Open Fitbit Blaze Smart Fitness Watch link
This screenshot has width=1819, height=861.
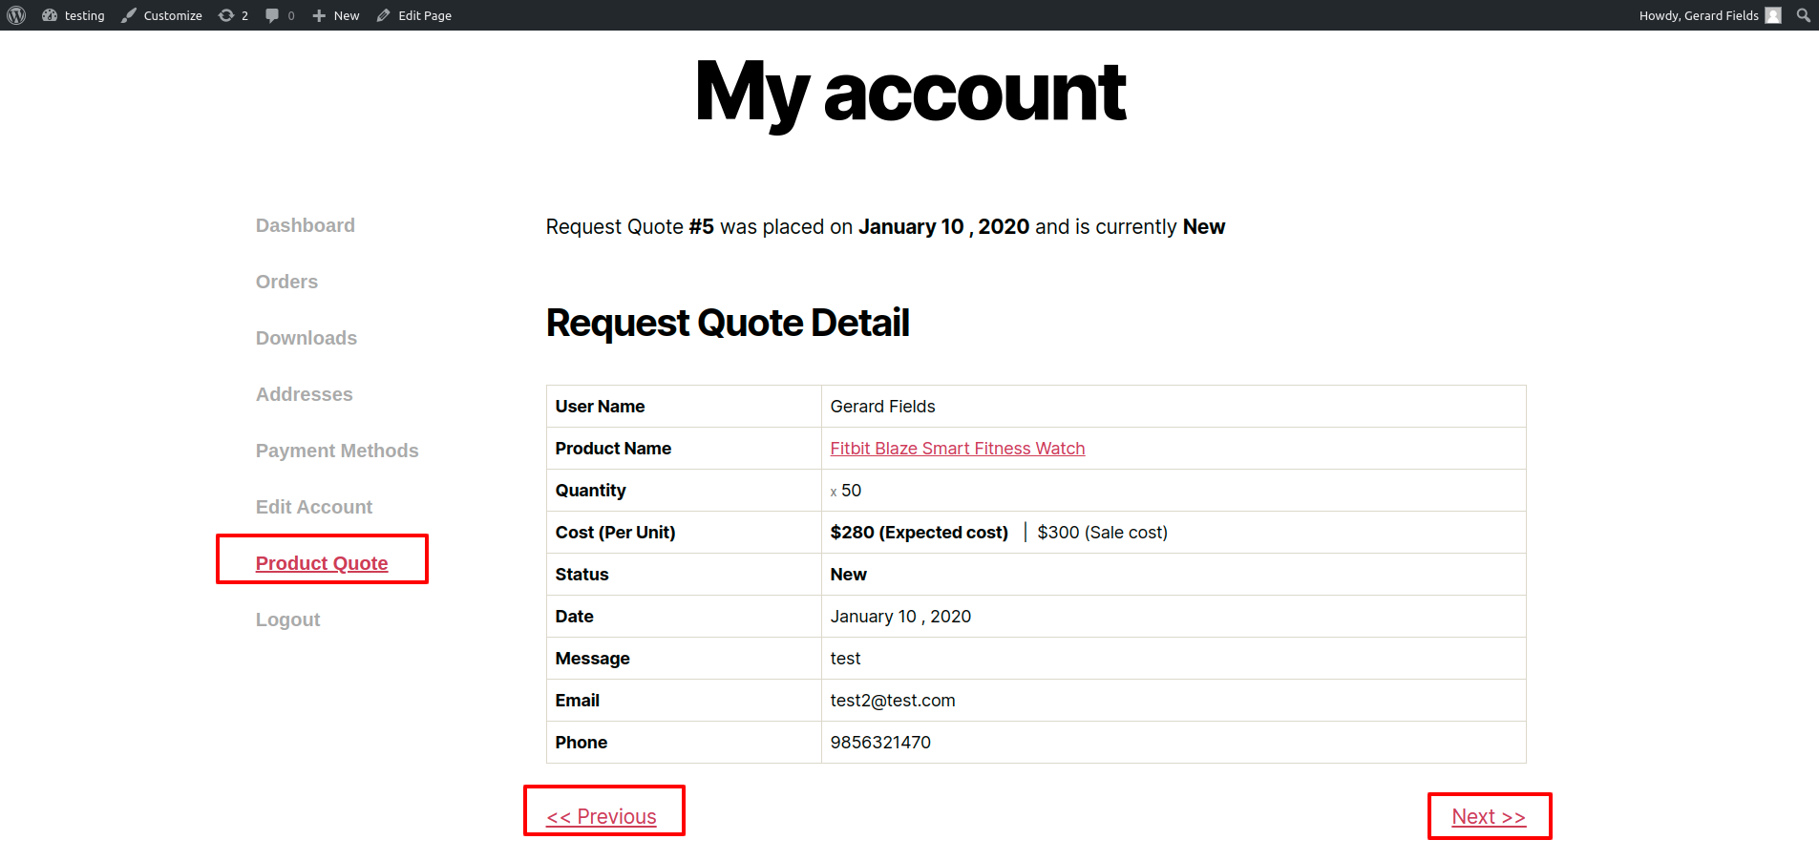click(958, 449)
